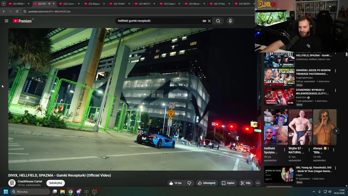Go to YouTube Premium home logo
This screenshot has width=348, height=196.
23,21
